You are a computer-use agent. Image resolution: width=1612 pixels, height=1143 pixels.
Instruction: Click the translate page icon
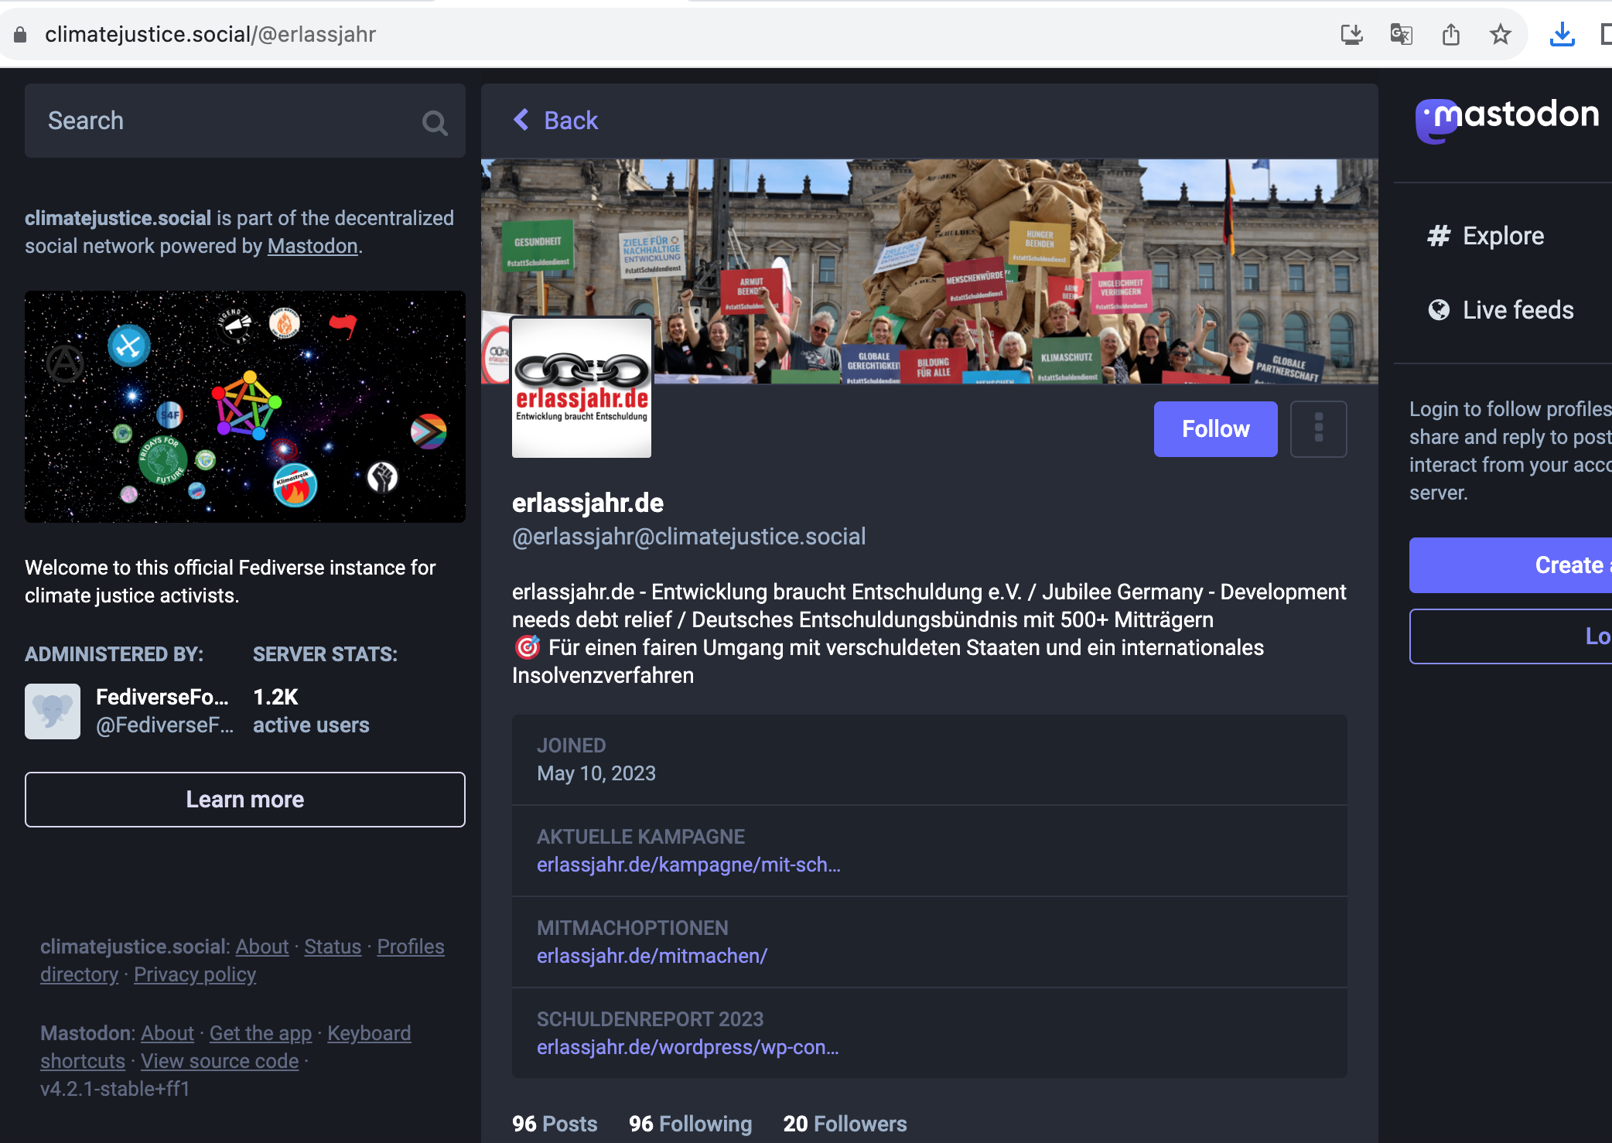1401,35
